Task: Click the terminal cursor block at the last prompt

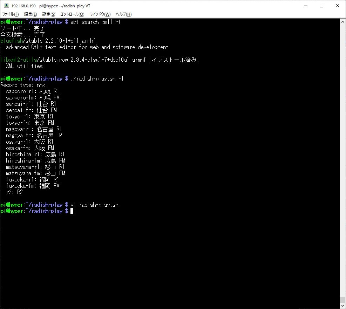Action: pyautogui.click(x=72, y=211)
